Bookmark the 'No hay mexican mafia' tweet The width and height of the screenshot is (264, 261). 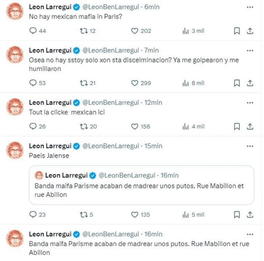(x=237, y=31)
